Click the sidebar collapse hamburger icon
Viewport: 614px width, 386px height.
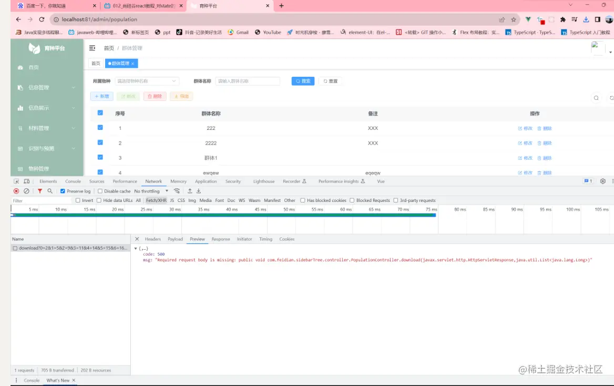[92, 48]
